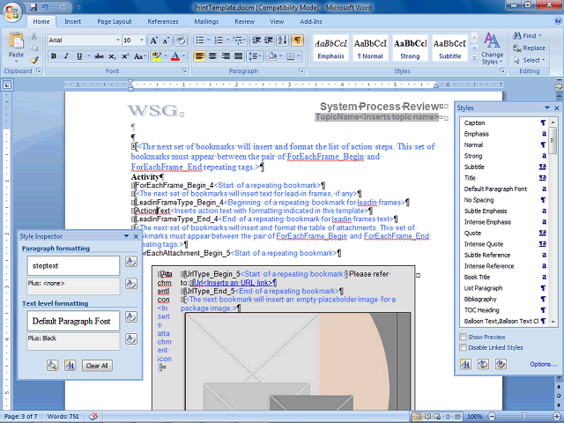Open Change Styles dropdown
Screen dimensions: 564x423
[492, 49]
